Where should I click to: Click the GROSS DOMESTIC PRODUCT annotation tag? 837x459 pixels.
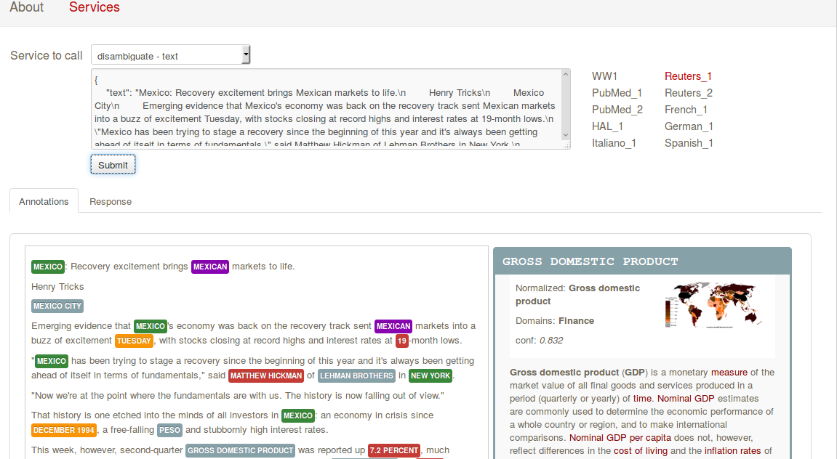click(240, 450)
